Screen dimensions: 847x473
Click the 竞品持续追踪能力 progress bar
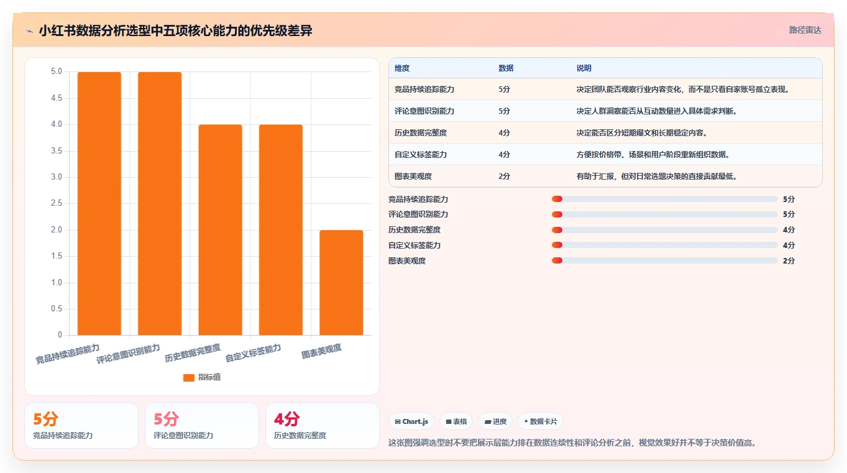665,199
